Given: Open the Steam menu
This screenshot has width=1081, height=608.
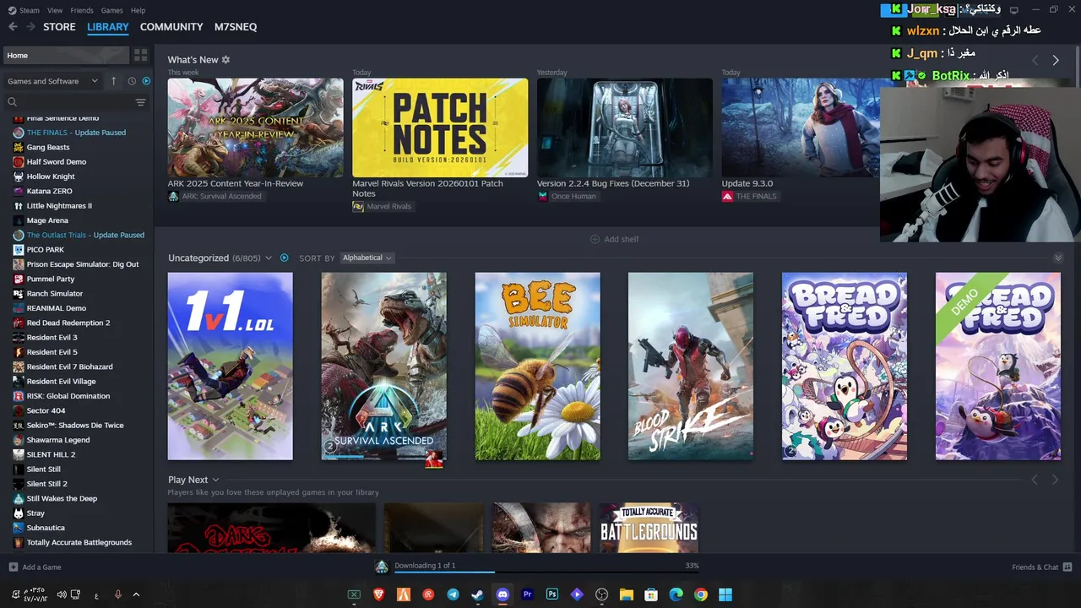Looking at the screenshot, I should point(24,10).
